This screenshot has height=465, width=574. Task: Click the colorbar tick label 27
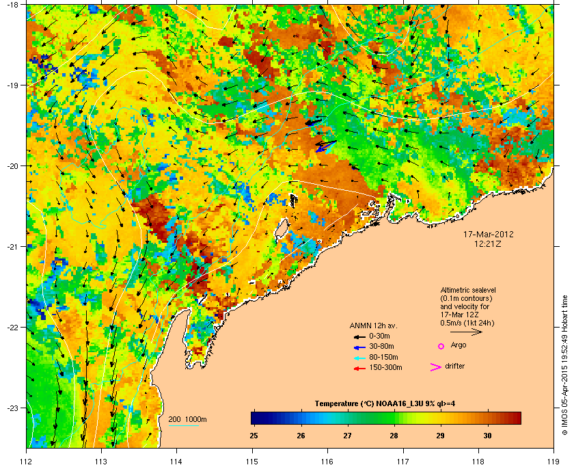pos(347,436)
